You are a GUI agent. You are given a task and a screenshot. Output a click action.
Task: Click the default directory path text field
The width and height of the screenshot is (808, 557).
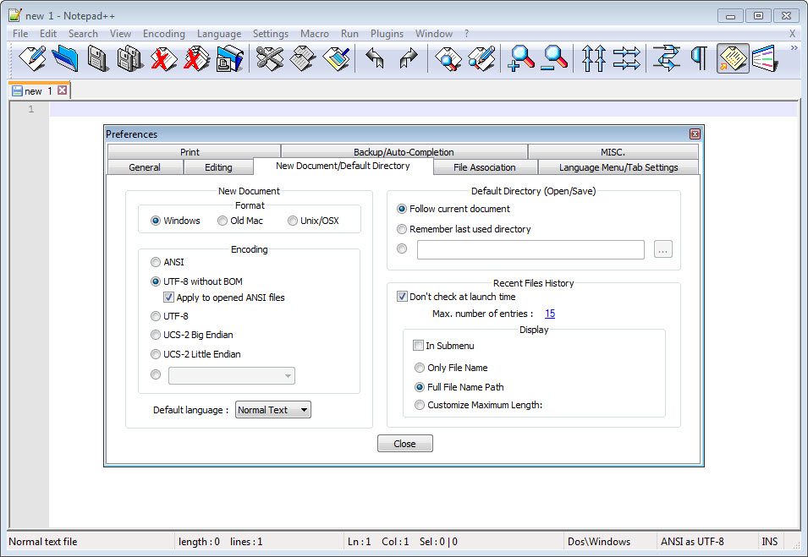coord(530,249)
